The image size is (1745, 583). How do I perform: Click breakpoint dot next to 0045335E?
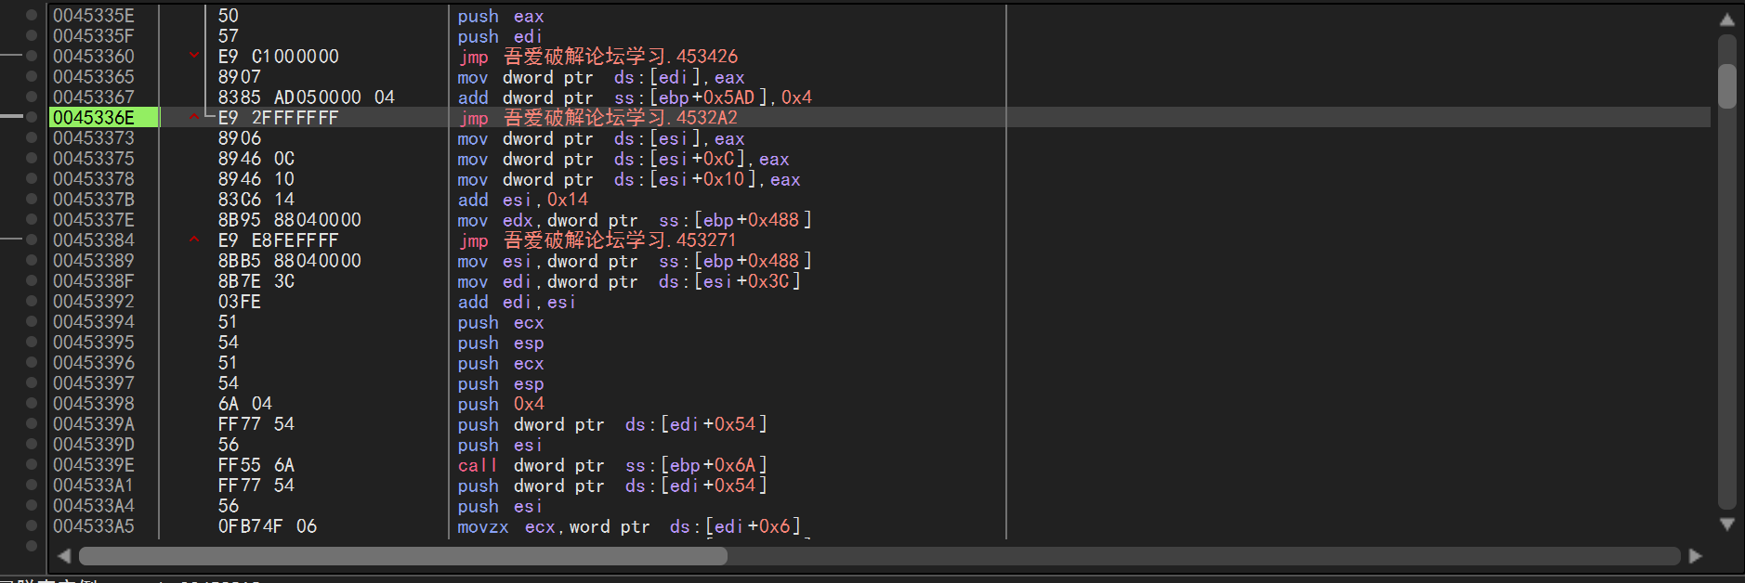[x=32, y=16]
